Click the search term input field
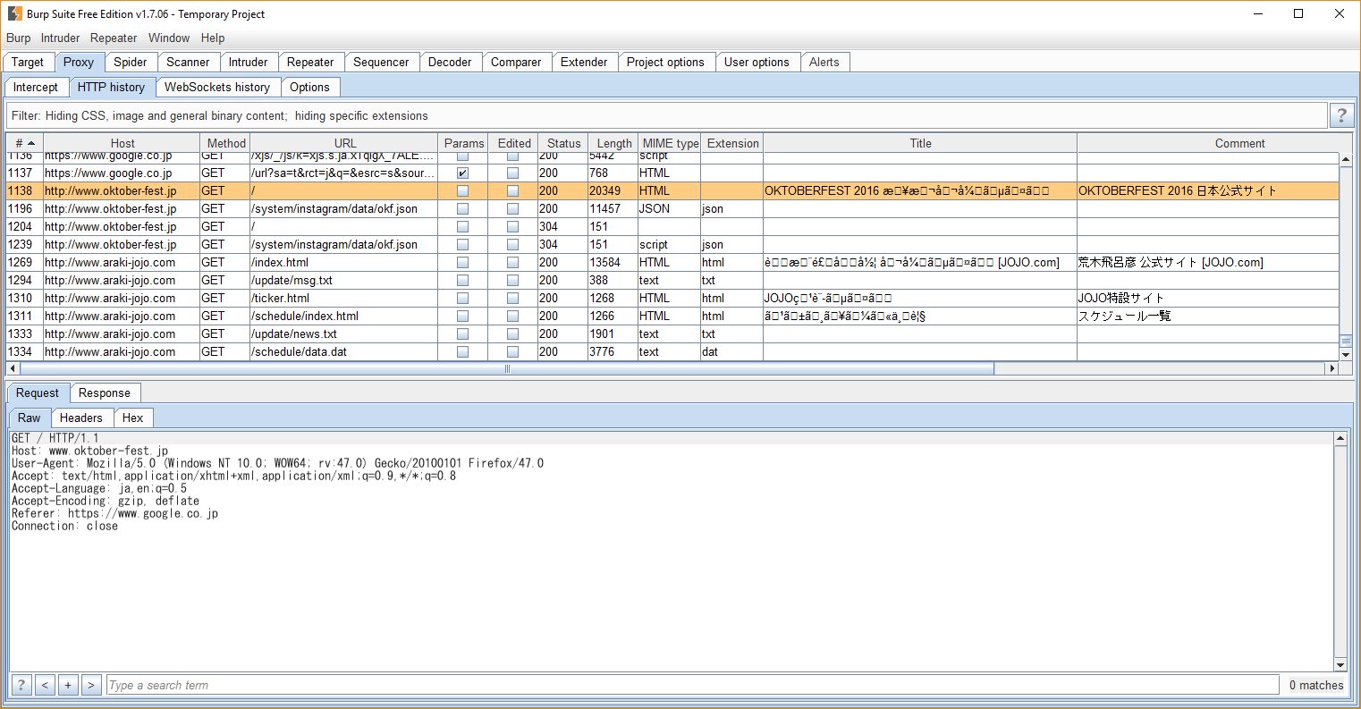The image size is (1361, 709). coord(693,685)
